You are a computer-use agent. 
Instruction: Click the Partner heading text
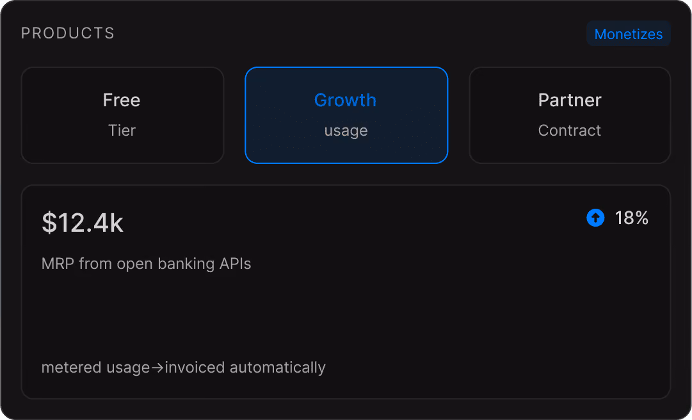(570, 100)
